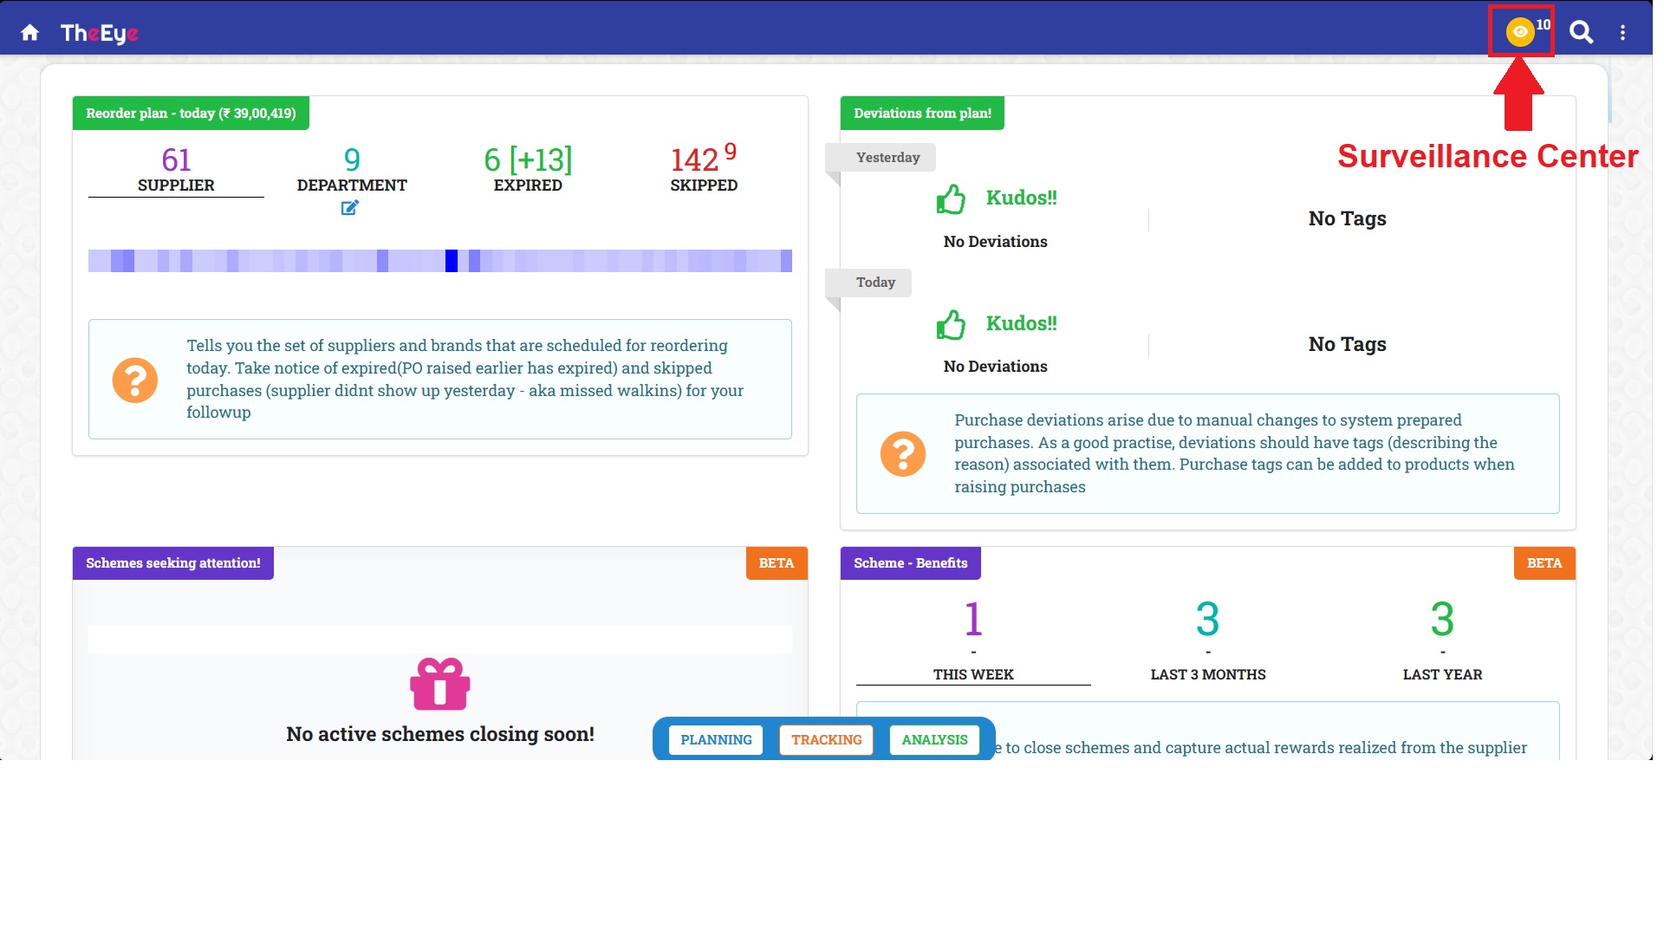Click the dark blue heatmap bar segment
1664x936 pixels.
pos(452,261)
